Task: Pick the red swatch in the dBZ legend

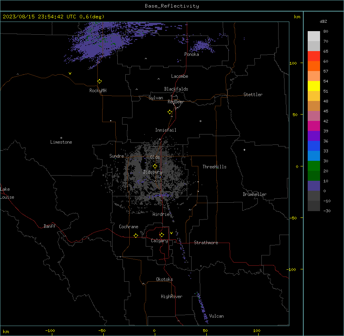Action: coord(314,56)
